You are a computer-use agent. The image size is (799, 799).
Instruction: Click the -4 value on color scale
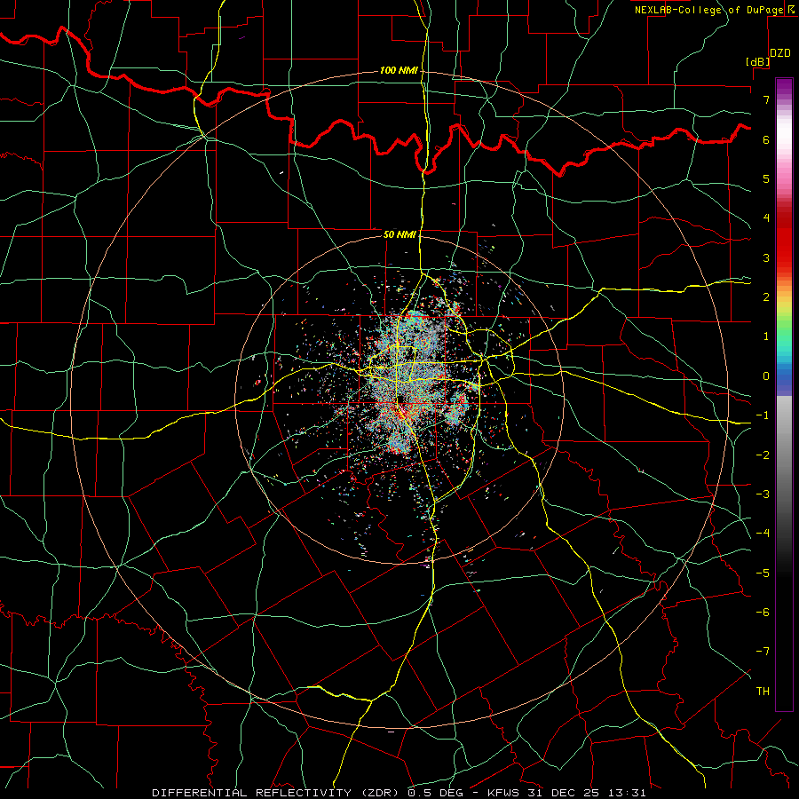[x=763, y=534]
